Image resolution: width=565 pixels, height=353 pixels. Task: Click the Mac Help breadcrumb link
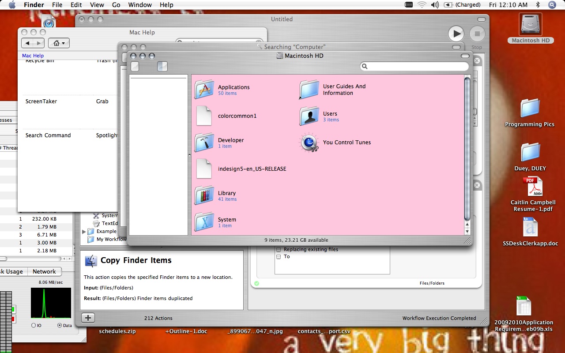tap(33, 56)
